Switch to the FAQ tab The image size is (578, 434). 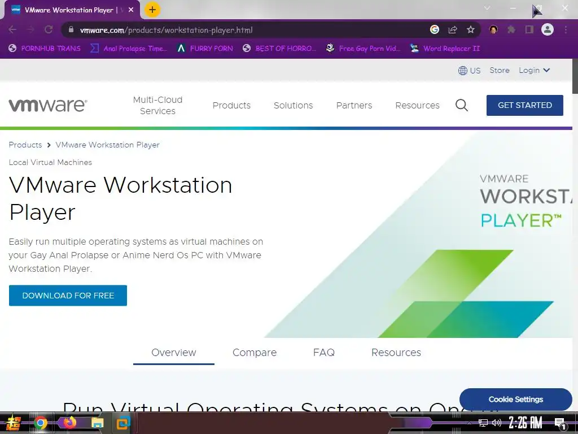(x=323, y=353)
